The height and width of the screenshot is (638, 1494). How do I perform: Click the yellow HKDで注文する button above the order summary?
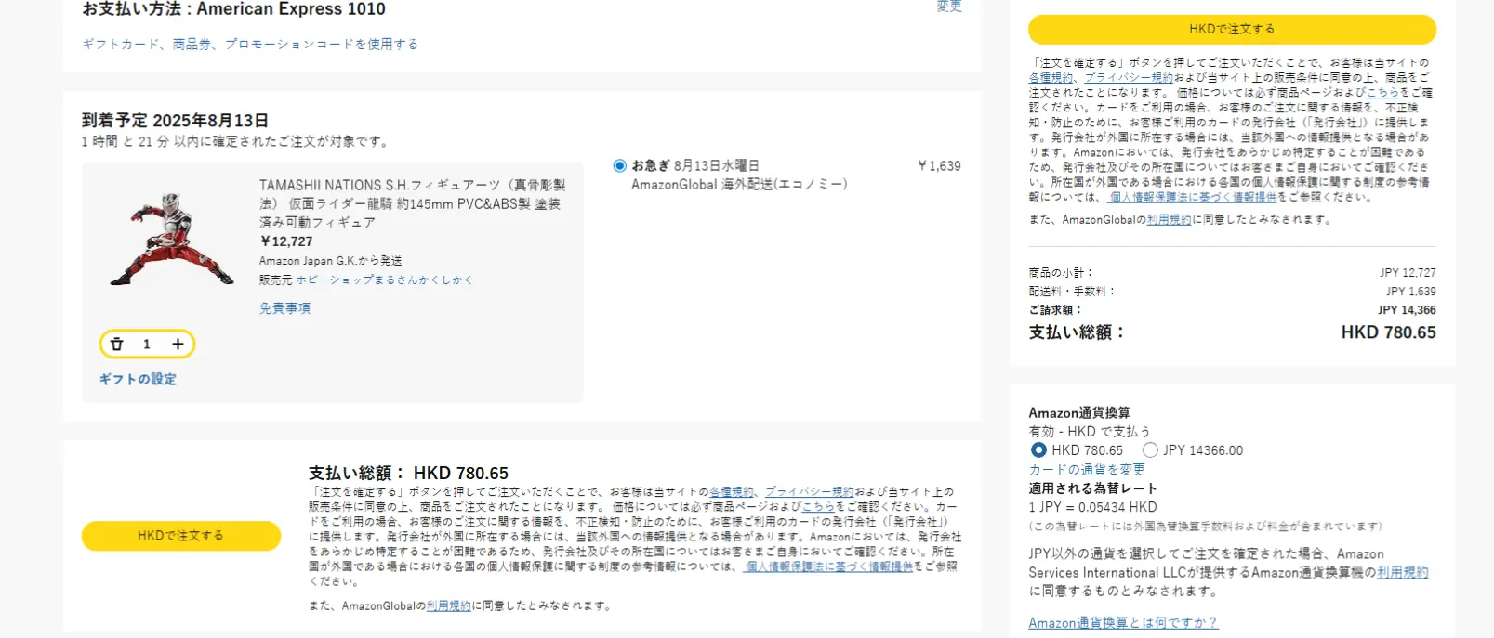click(x=1232, y=29)
